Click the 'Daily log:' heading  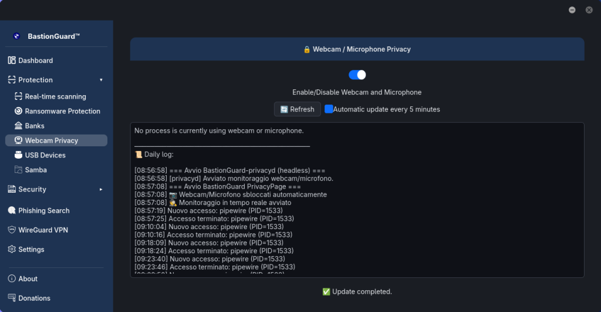158,155
